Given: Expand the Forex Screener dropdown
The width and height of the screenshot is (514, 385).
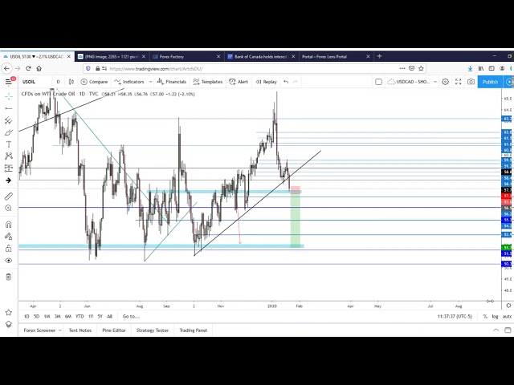Looking at the screenshot, I should pyautogui.click(x=41, y=330).
